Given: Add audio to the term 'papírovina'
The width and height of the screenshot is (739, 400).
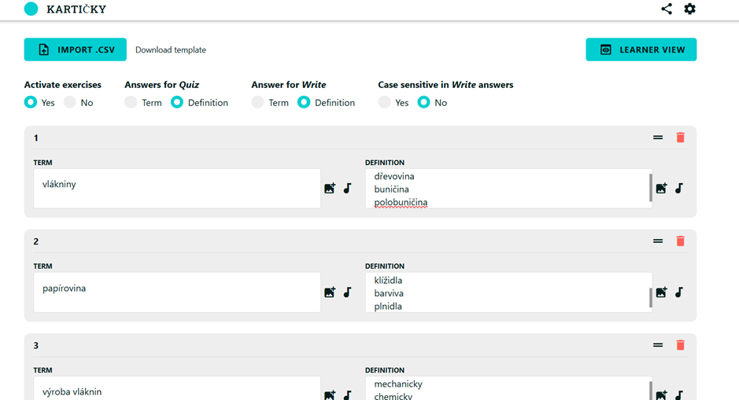Looking at the screenshot, I should coord(347,292).
